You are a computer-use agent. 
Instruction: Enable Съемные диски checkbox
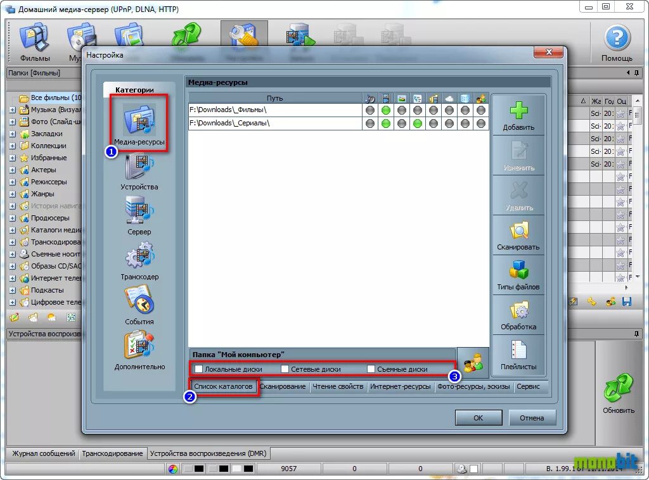371,369
